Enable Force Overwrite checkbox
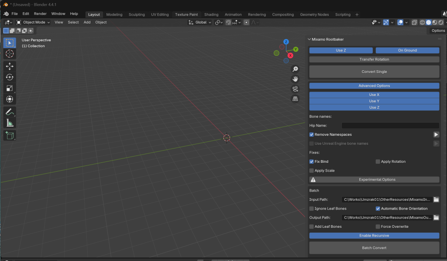The image size is (447, 261). point(378,227)
